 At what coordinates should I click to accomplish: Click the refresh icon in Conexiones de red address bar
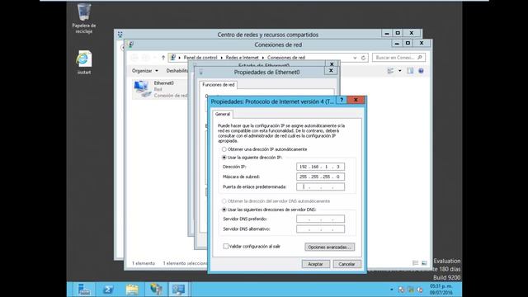click(x=363, y=58)
